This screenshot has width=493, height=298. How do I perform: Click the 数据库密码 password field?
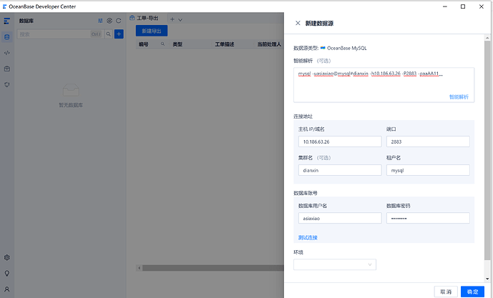click(x=427, y=219)
